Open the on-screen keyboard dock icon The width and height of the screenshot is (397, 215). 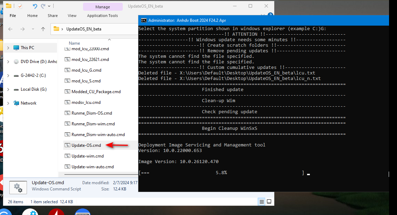pyautogui.click(x=83, y=212)
